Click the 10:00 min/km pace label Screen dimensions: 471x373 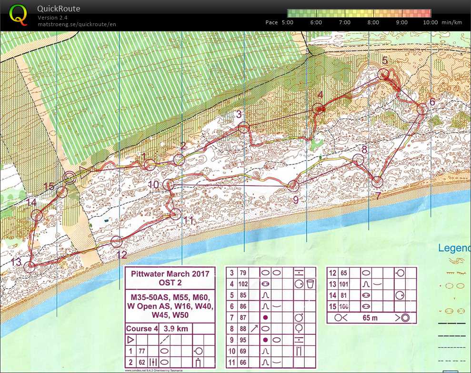tap(430, 22)
